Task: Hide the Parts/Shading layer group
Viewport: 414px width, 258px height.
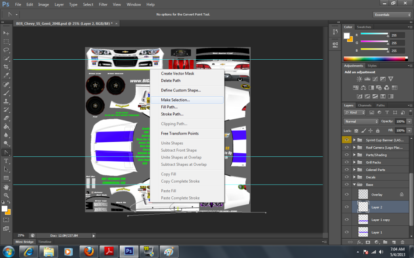Action: 346,155
